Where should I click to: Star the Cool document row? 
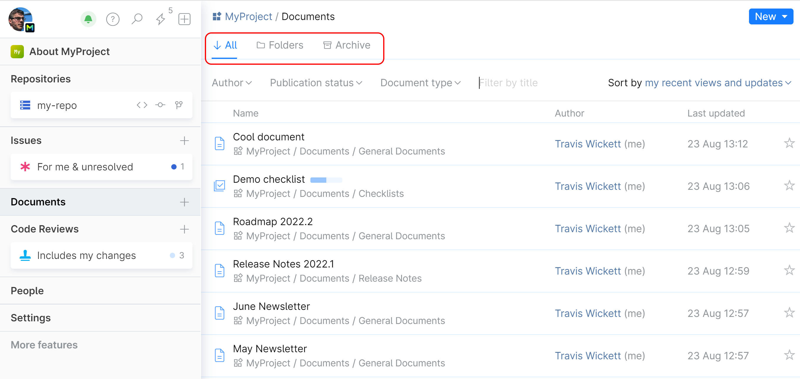(789, 144)
